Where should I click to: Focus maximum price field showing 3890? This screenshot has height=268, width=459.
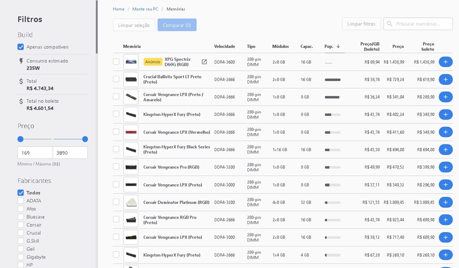70,153
